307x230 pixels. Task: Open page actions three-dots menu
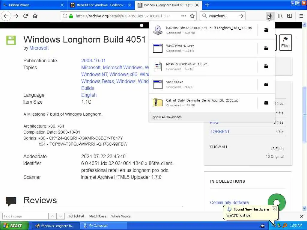pyautogui.click(x=184, y=16)
